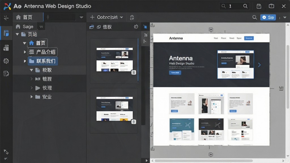Click the hero screenshot image in preview
The image size is (290, 163).
235,65
